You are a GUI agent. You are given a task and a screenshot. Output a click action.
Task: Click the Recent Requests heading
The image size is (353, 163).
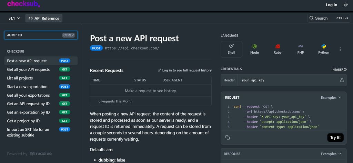[x=107, y=70]
